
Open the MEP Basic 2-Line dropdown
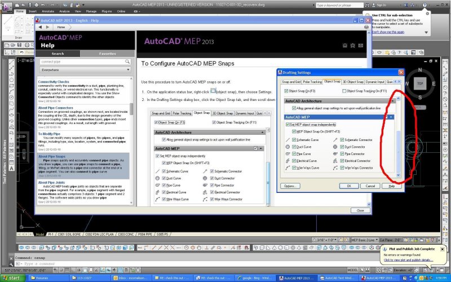[365, 240]
